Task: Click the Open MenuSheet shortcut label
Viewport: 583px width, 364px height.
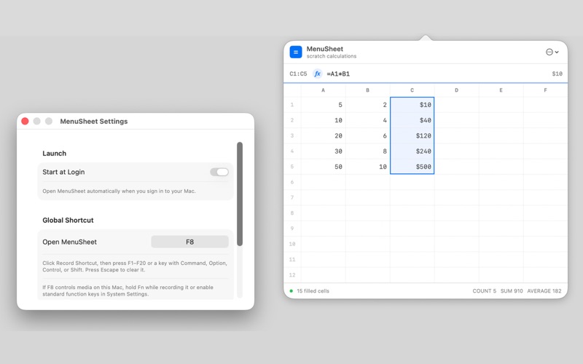Action: [x=69, y=242]
